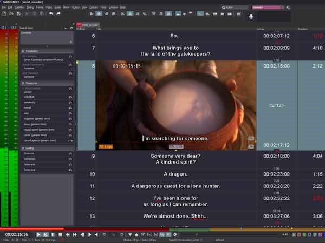Align subtitle text left icon
This screenshot has width=325, height=243.
[x=92, y=14]
